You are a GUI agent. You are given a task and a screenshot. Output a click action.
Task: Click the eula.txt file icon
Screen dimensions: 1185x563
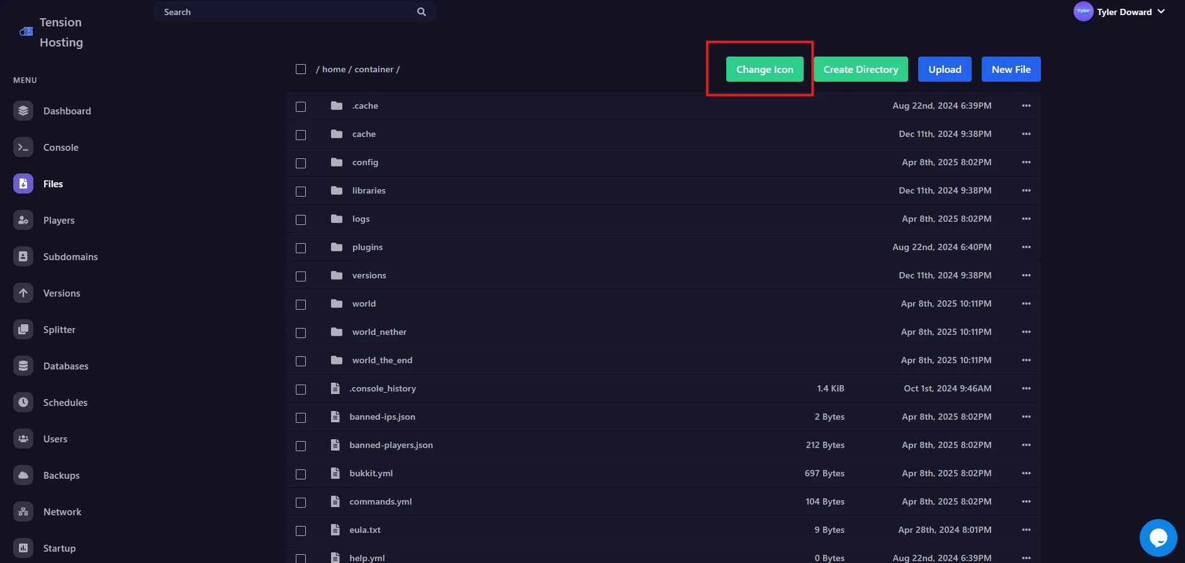pos(335,530)
